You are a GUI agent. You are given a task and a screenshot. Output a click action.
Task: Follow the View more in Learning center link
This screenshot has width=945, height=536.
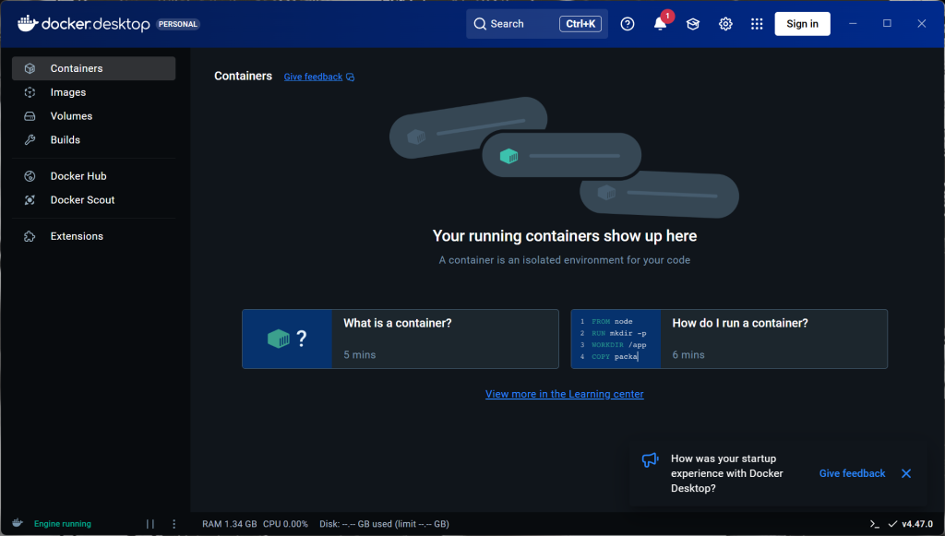pos(564,394)
